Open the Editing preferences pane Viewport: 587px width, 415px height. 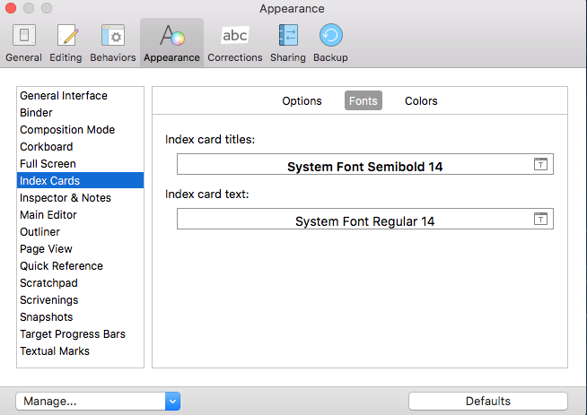[66, 43]
